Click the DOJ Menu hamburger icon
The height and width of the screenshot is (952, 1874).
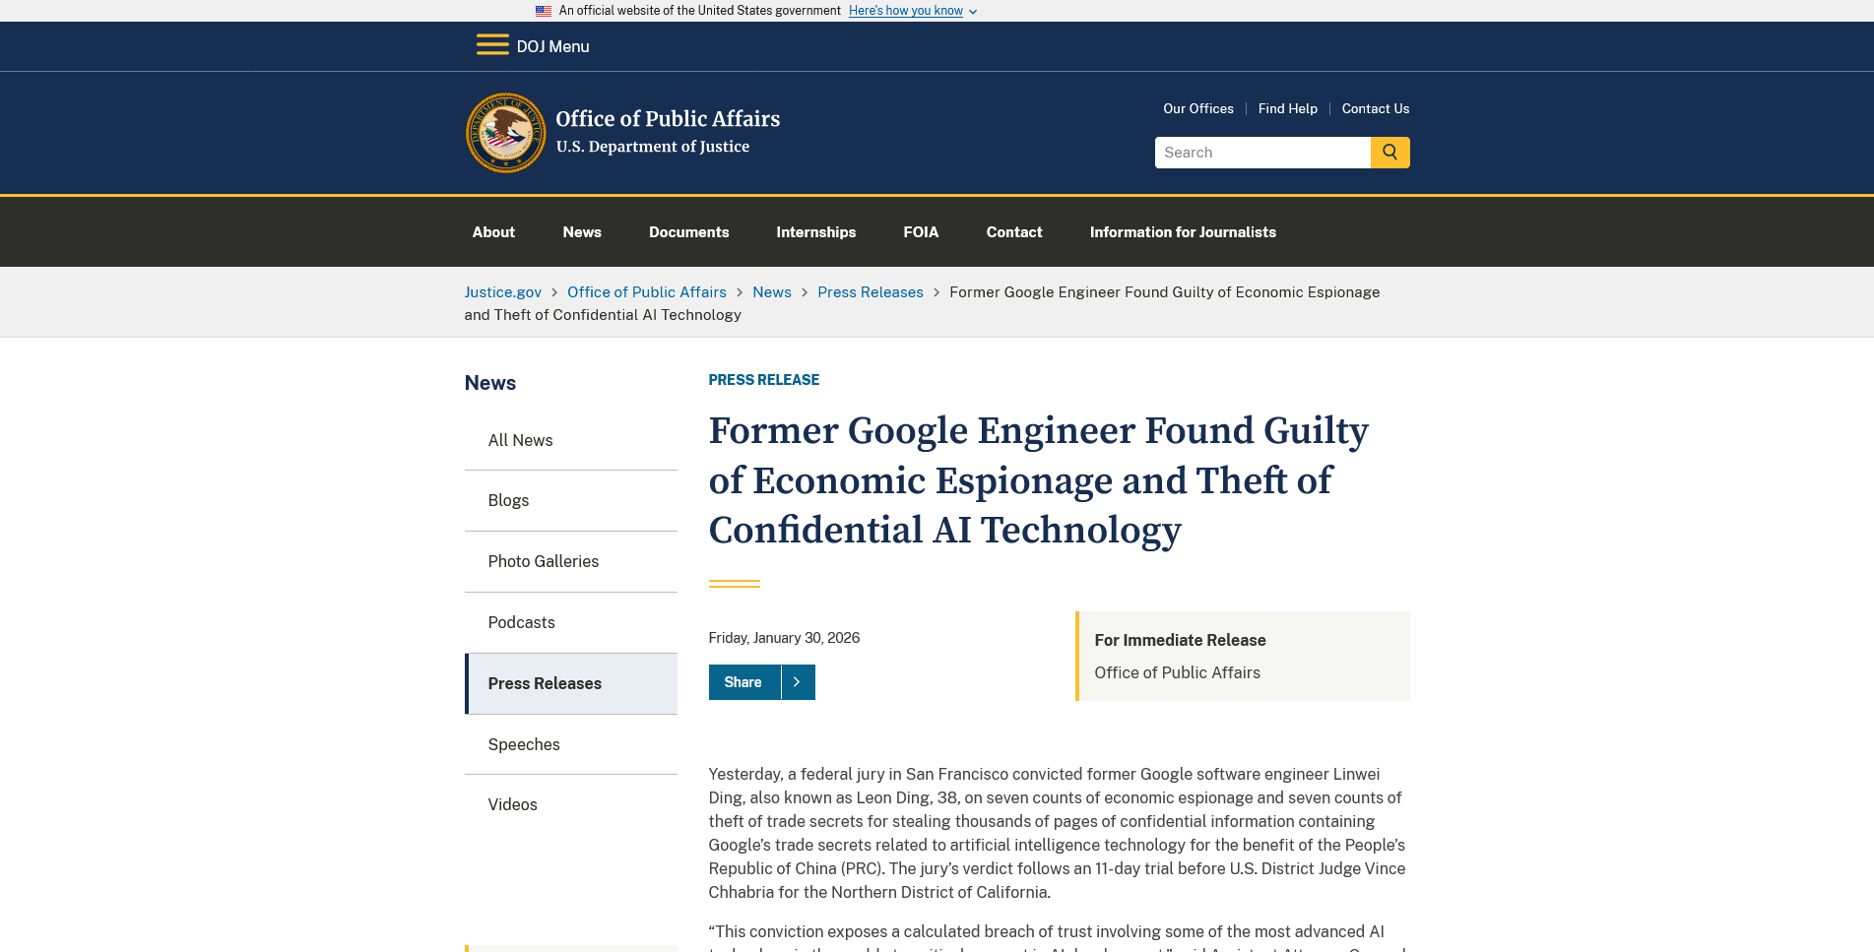point(492,45)
